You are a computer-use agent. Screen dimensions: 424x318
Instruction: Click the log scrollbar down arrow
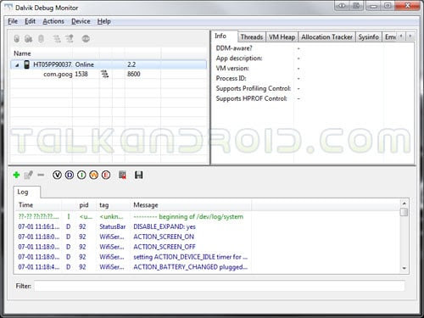[404, 268]
